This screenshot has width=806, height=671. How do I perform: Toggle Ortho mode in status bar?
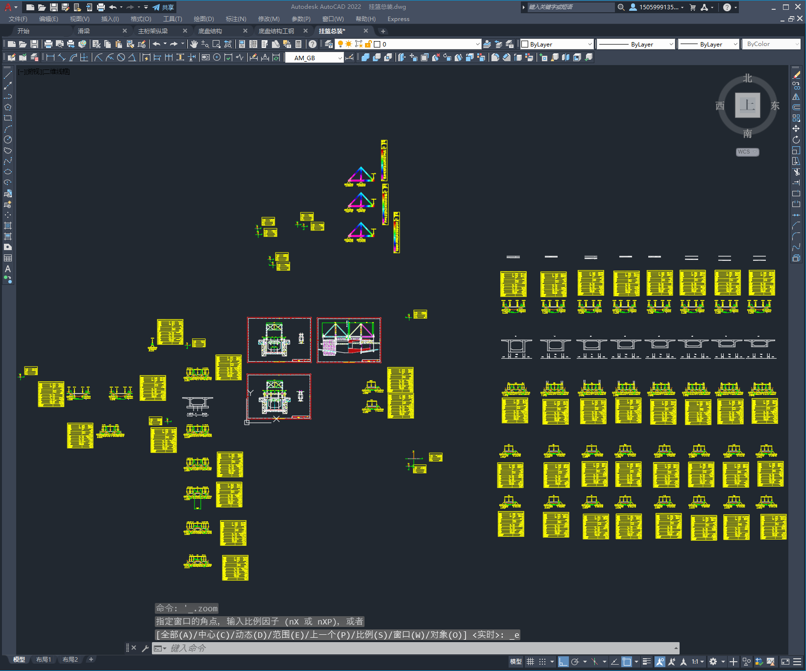coord(563,662)
